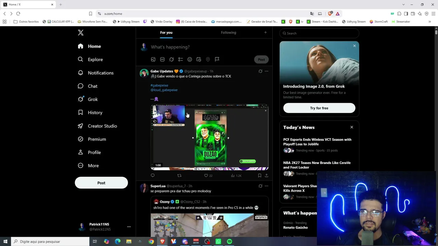Open History in the sidebar

click(x=90, y=112)
